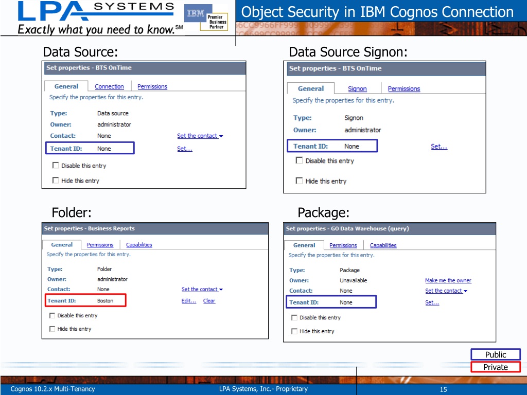This screenshot has width=527, height=395.
Task: Click Set... tenant link in Package panel
Action: (x=432, y=302)
